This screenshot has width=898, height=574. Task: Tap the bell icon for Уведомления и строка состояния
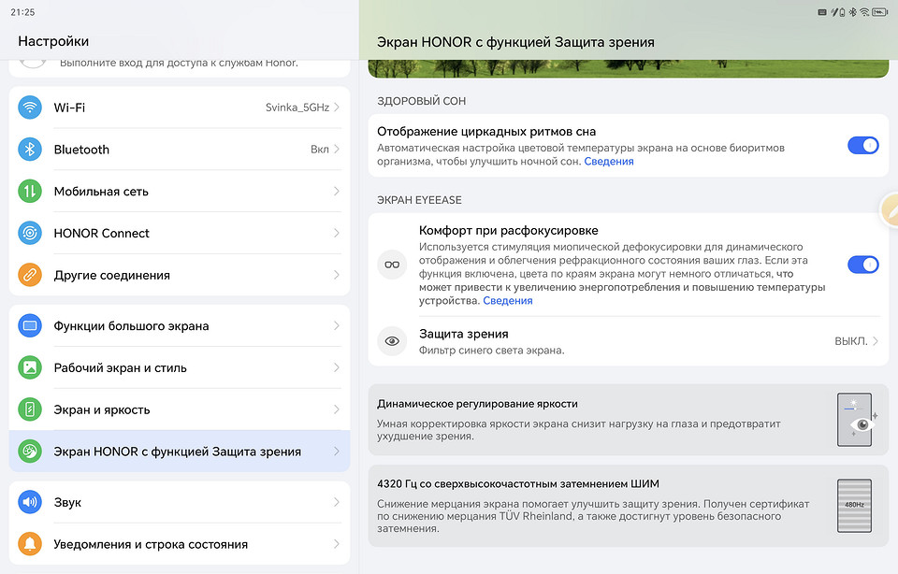tap(29, 543)
